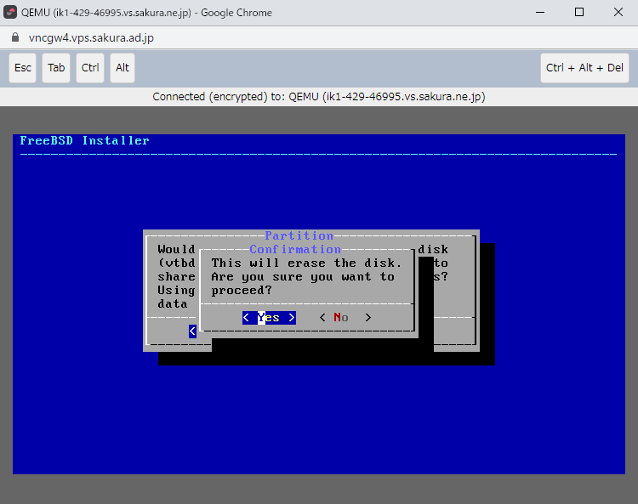Click the Connected (encrypted) status text
This screenshot has height=504, width=638.
(x=318, y=97)
